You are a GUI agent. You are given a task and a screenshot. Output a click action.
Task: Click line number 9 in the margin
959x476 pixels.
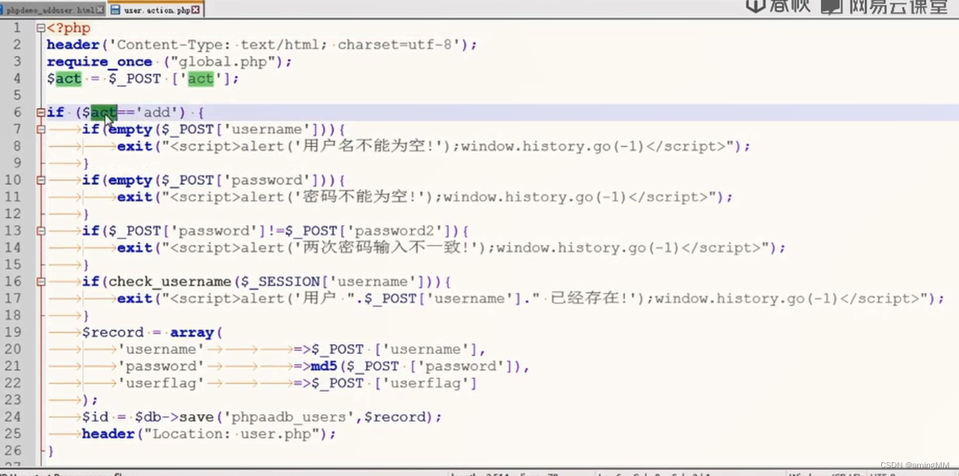pyautogui.click(x=17, y=163)
